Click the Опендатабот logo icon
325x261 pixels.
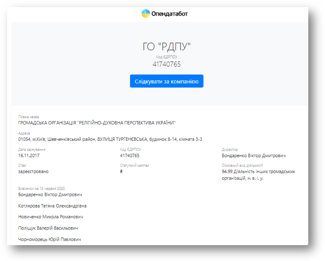click(146, 14)
